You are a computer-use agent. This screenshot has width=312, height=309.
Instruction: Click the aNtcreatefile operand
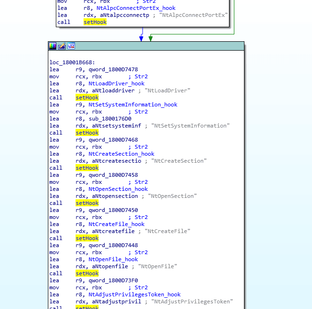click(x=113, y=231)
